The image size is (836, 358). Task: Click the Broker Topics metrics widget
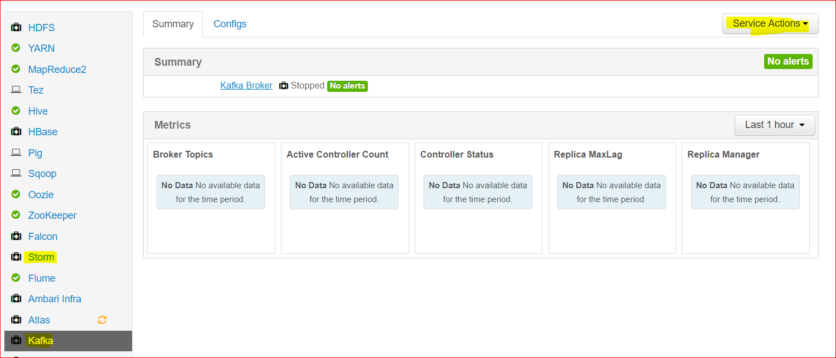pos(211,198)
